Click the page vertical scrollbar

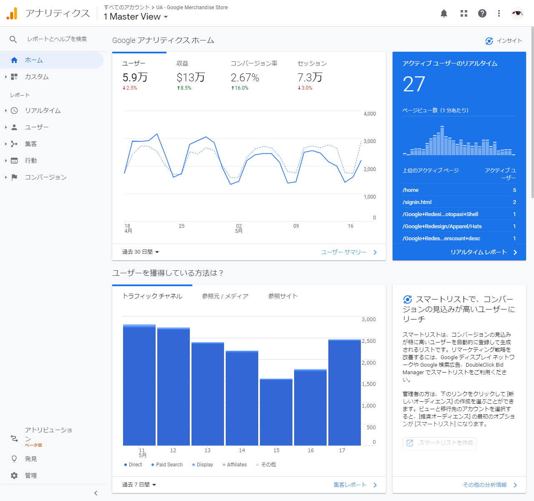(x=532, y=113)
